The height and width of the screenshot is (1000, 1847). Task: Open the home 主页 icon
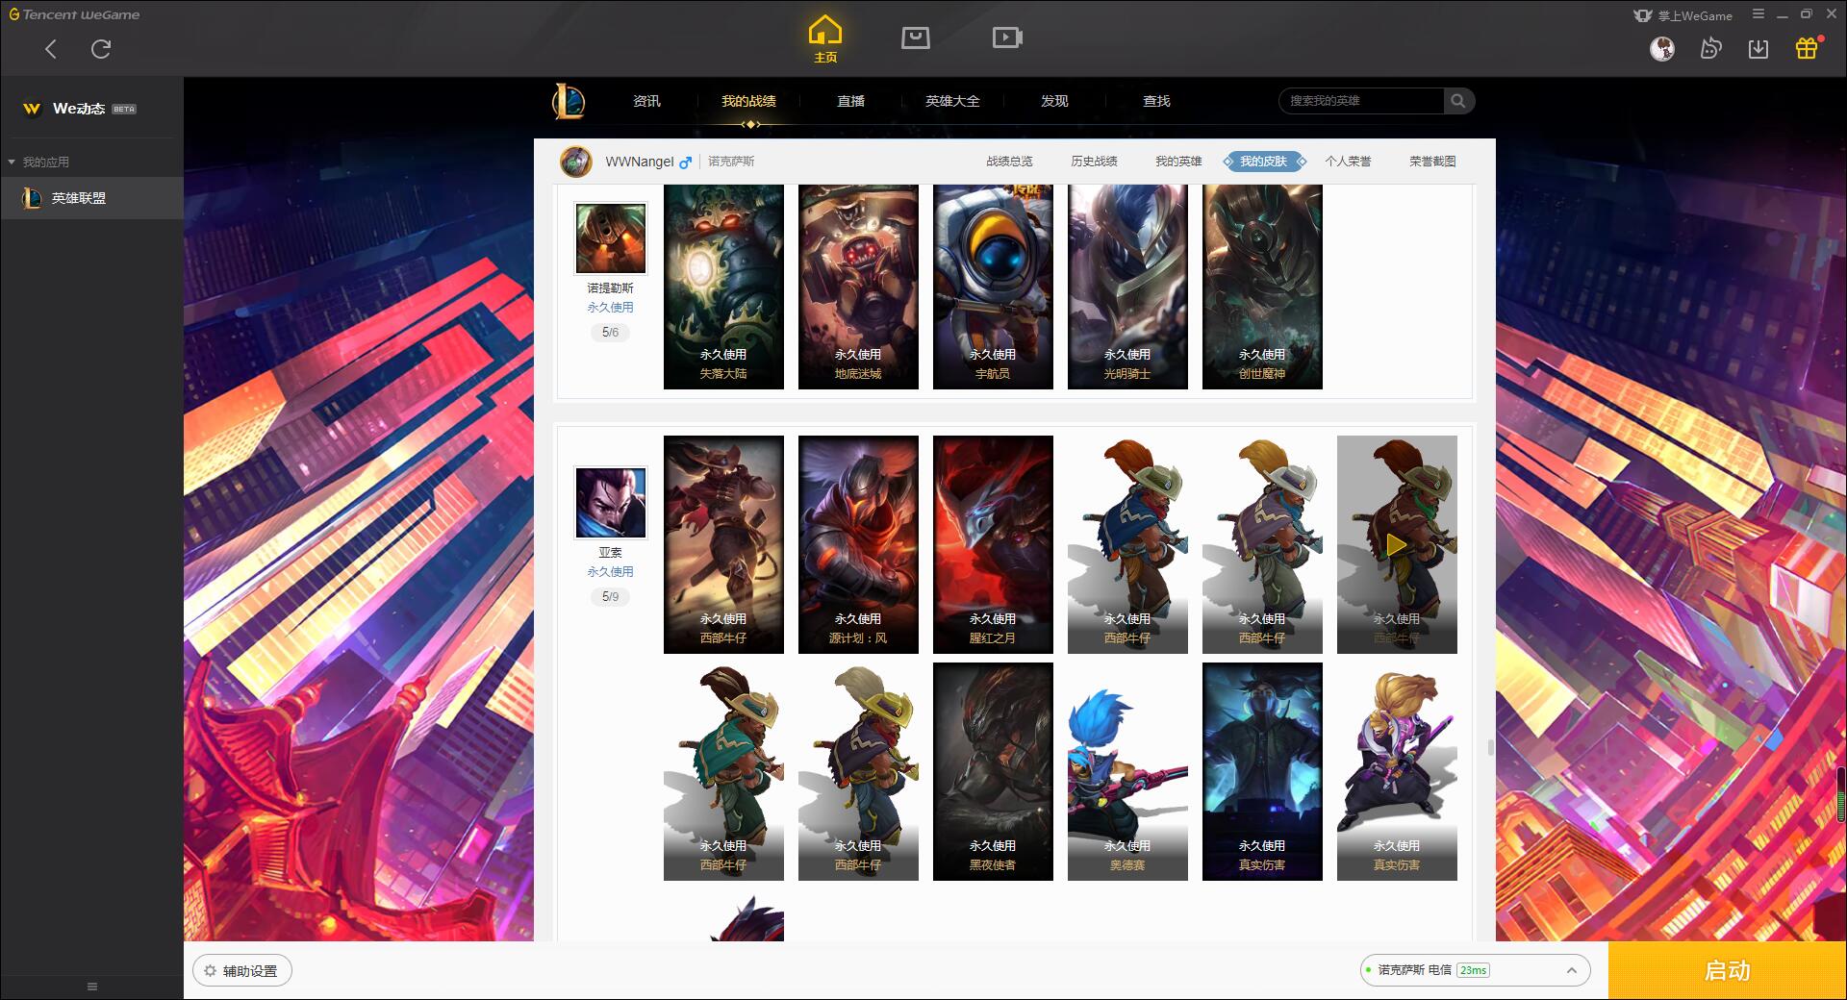(x=825, y=38)
